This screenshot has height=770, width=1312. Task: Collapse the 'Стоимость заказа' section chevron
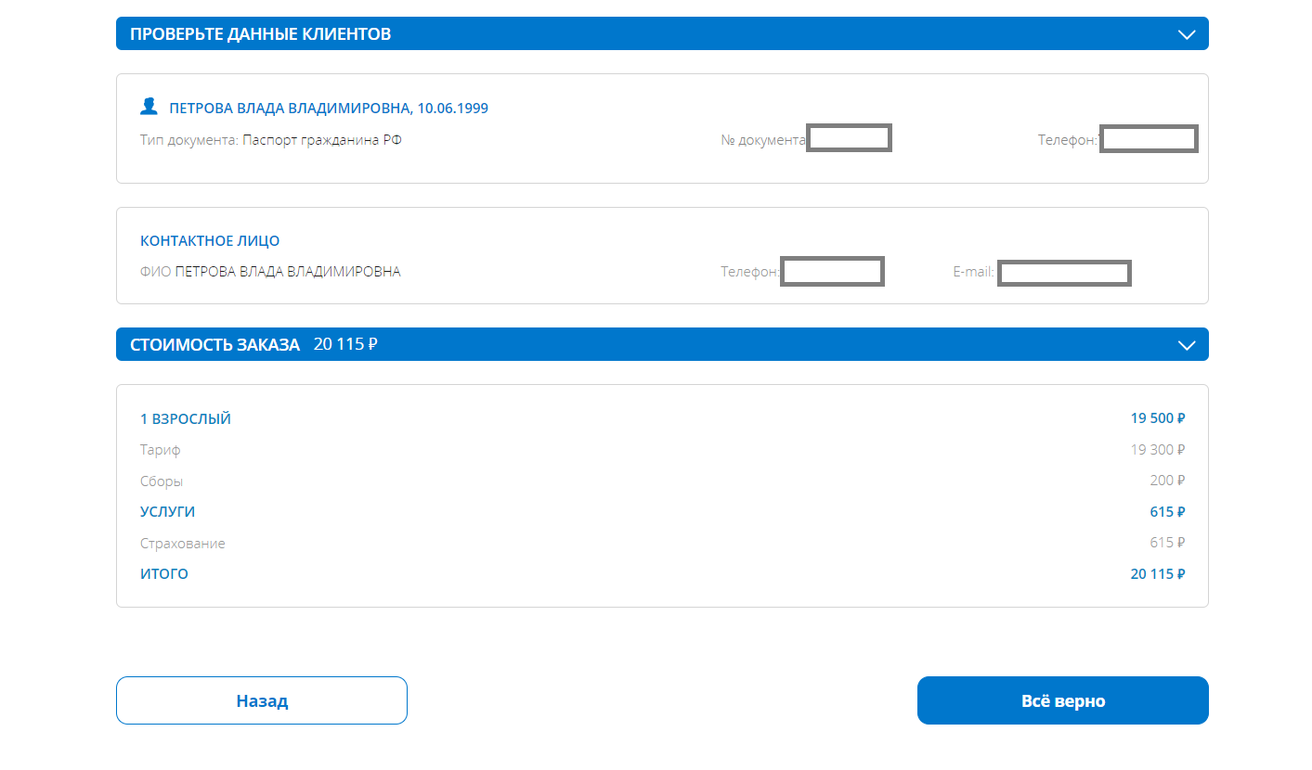click(1186, 345)
